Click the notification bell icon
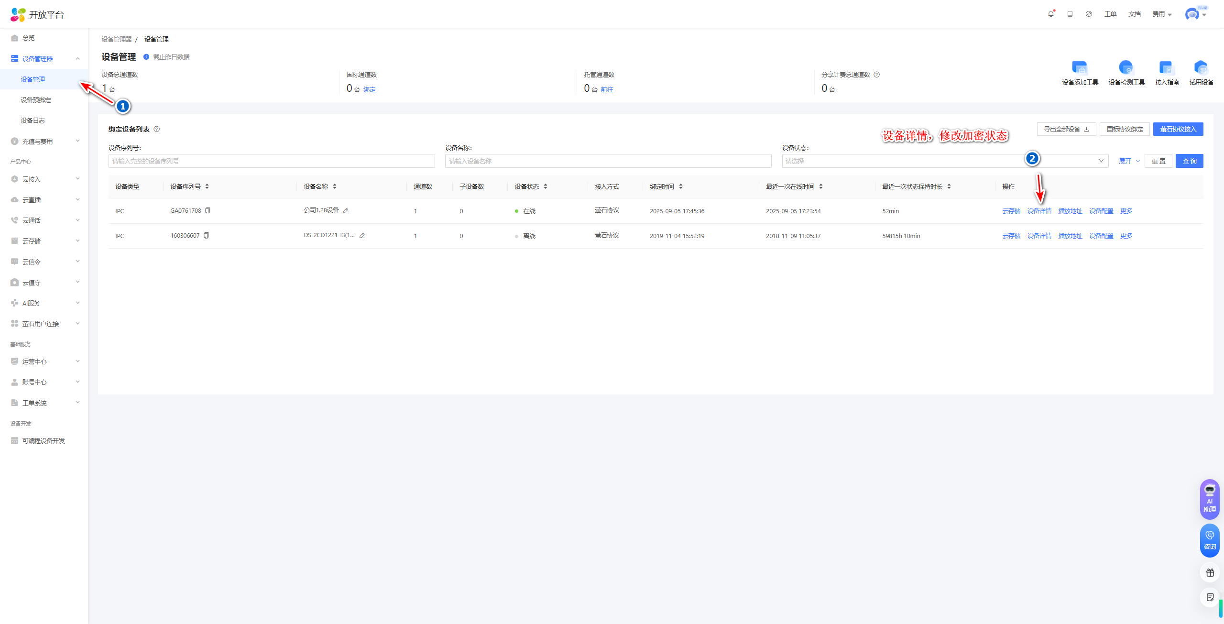Viewport: 1224px width, 624px height. 1050,14
